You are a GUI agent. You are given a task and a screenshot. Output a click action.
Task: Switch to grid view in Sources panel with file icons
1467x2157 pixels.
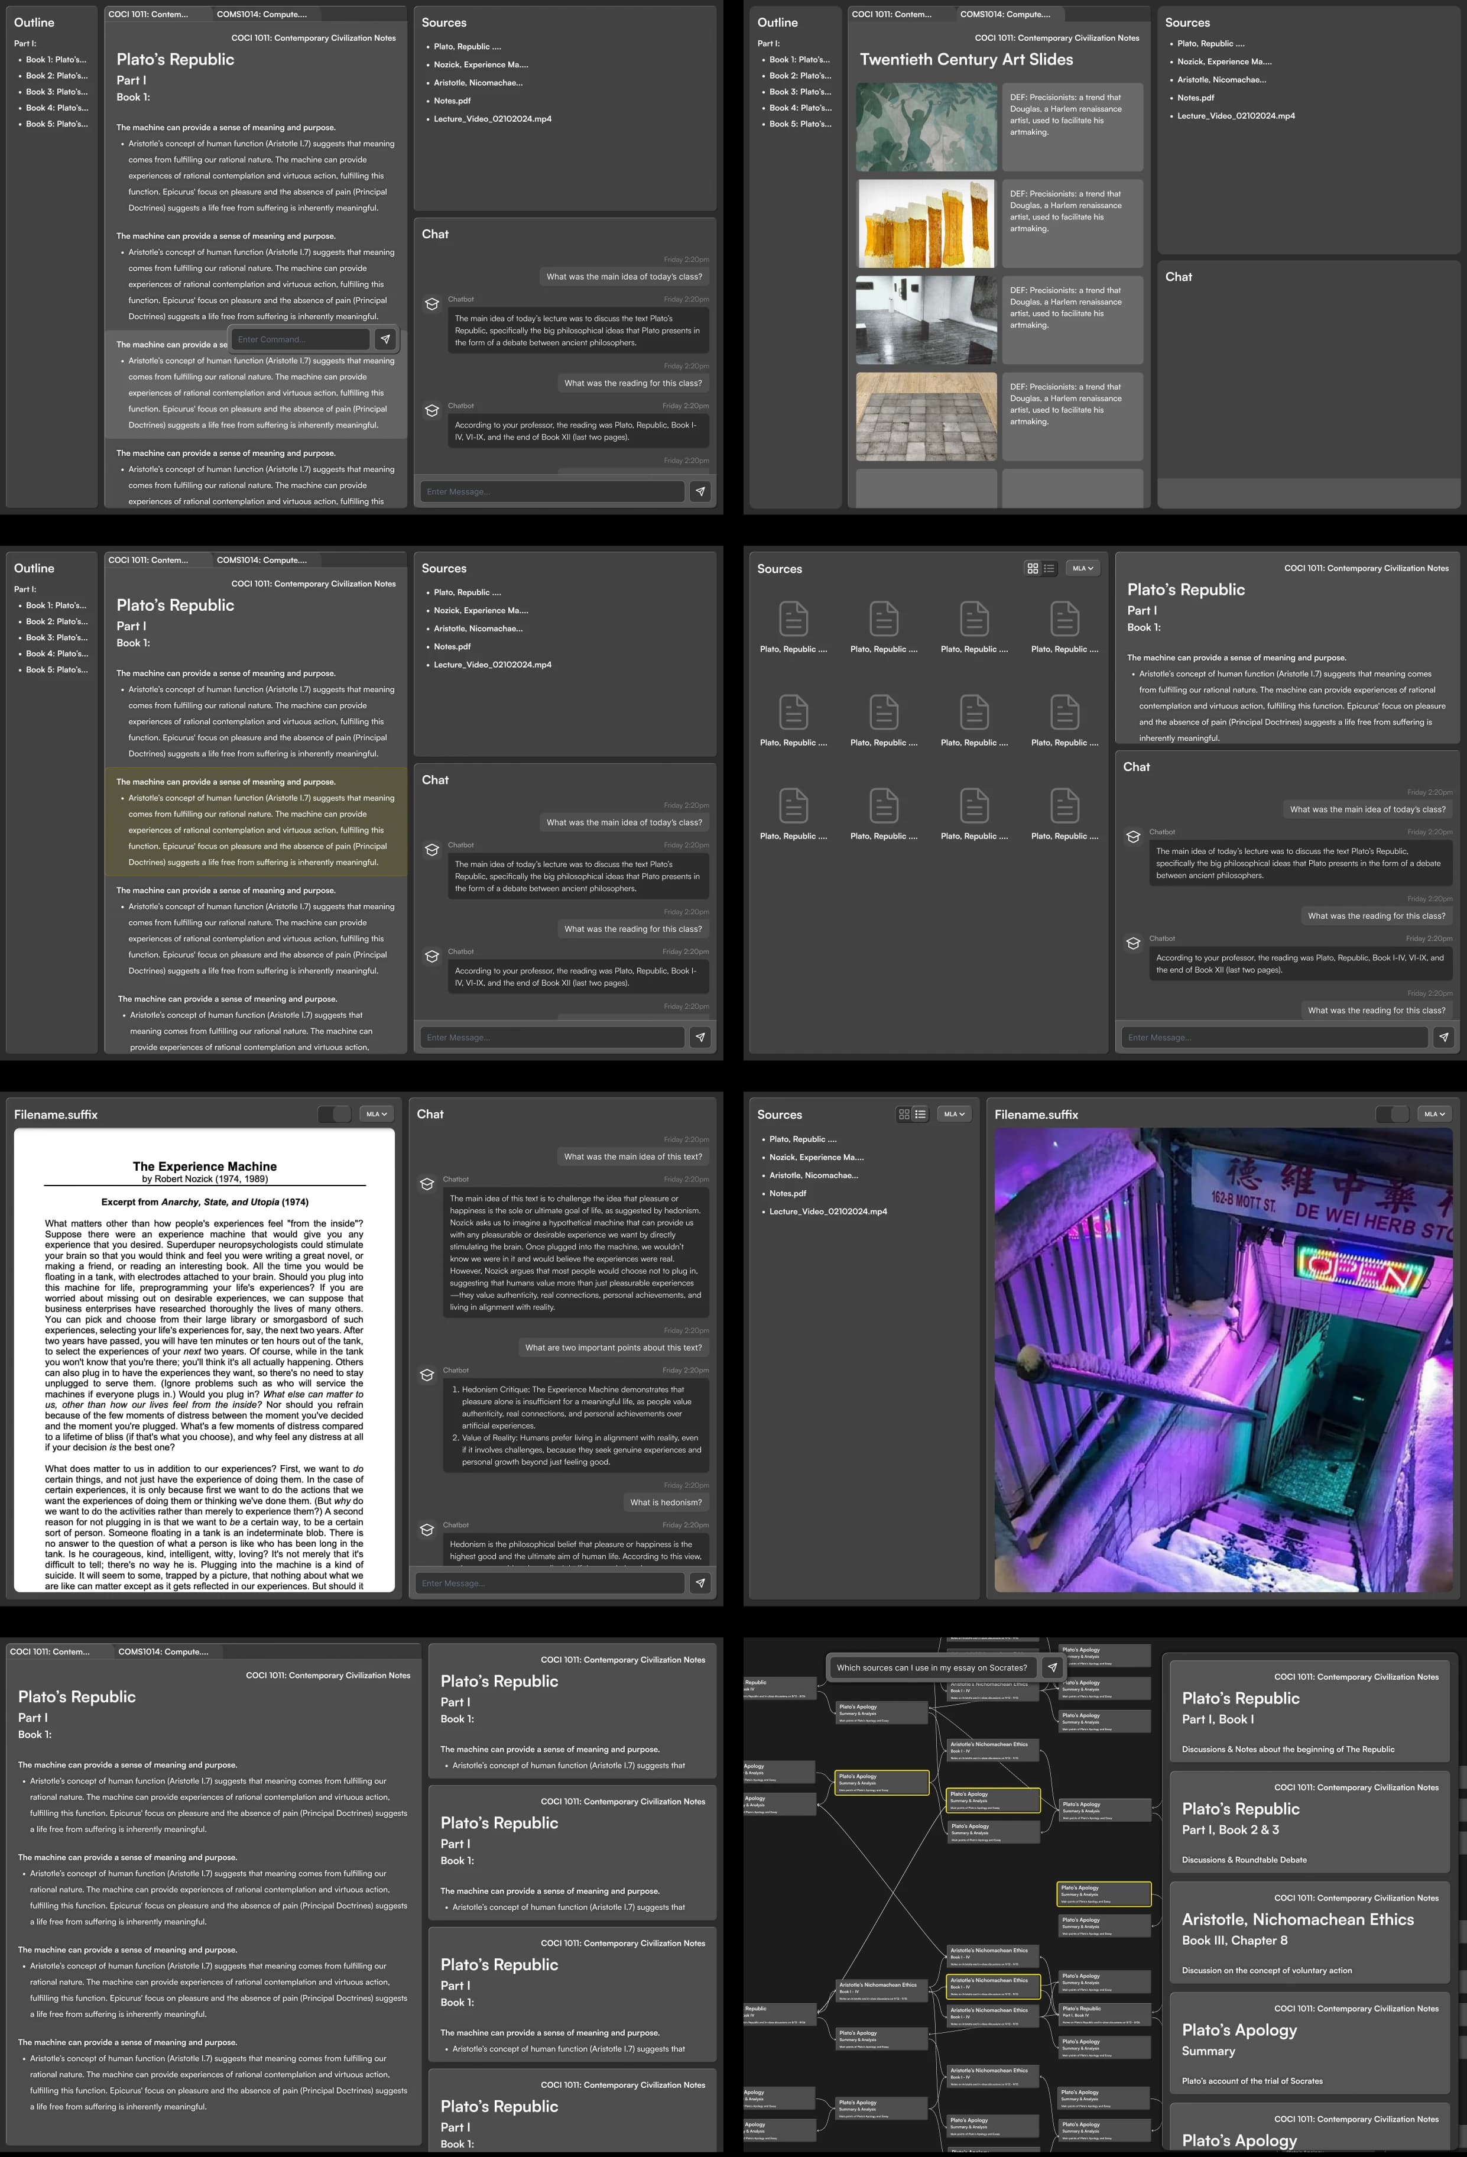[x=1033, y=568]
